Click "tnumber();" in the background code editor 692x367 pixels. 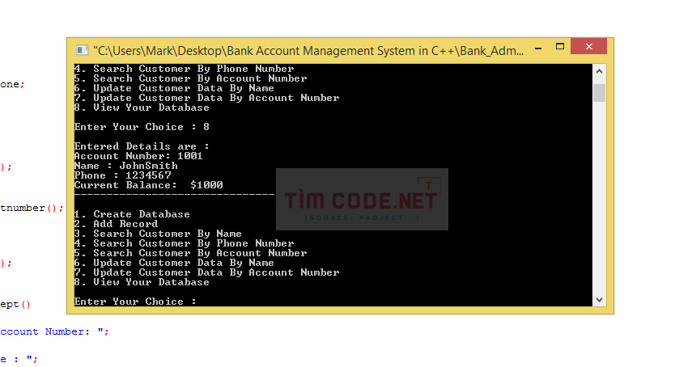(32, 208)
